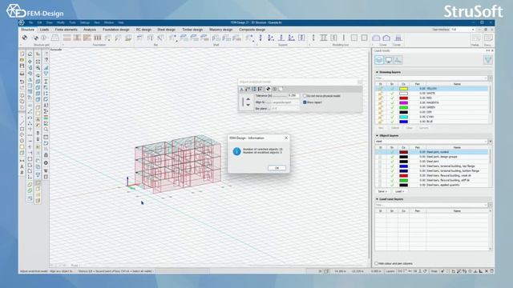Open the User interface dropdown
Viewport: 513px width, 288px height.
coord(463,30)
